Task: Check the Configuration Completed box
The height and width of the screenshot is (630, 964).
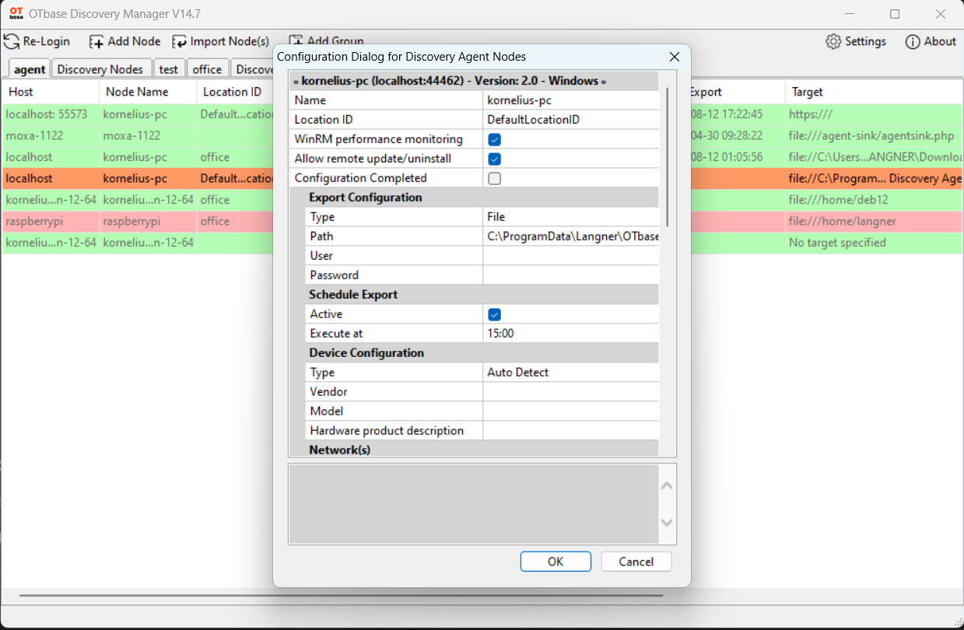Action: pos(494,178)
